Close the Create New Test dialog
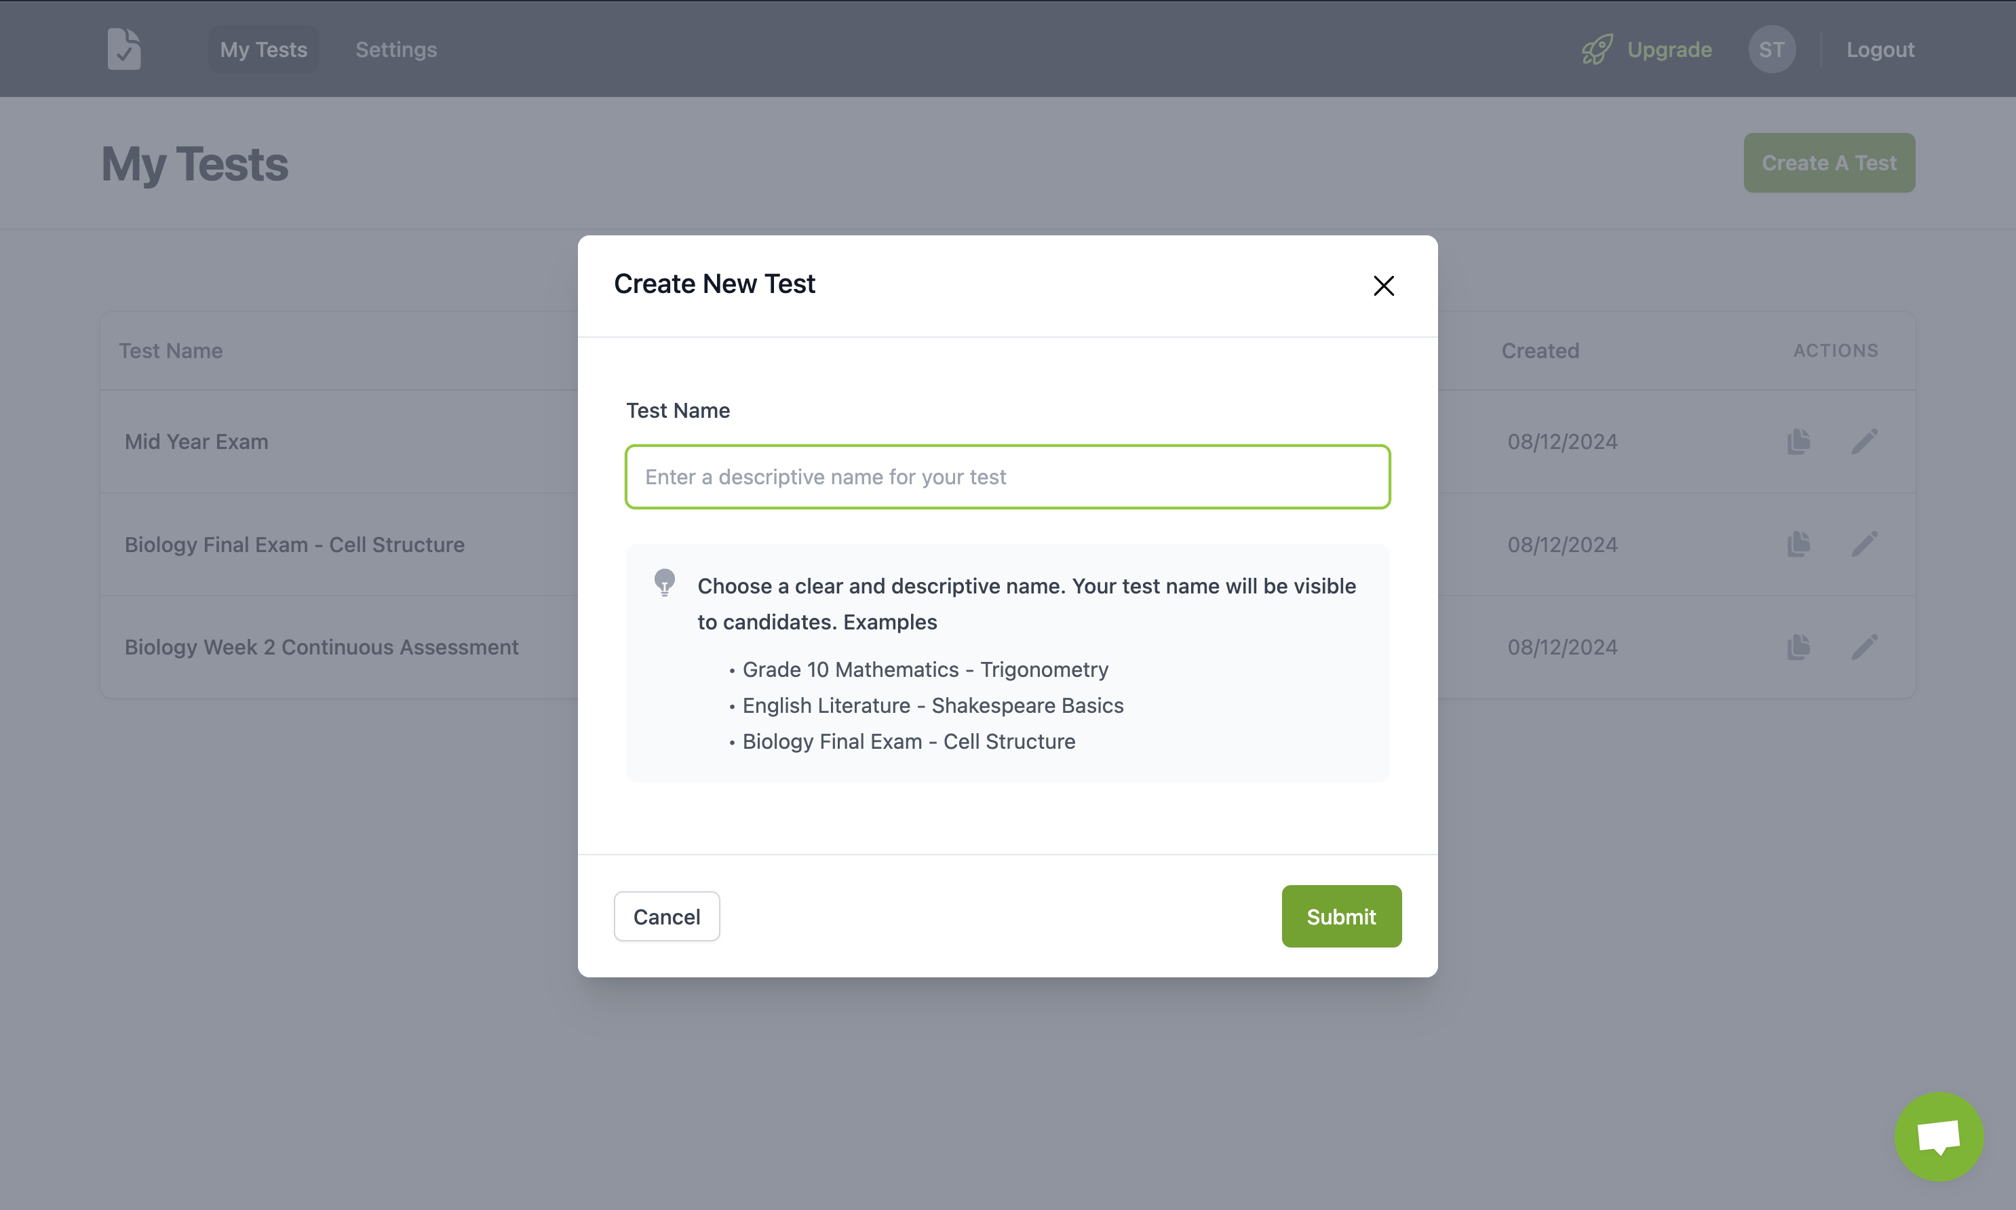 point(1383,286)
